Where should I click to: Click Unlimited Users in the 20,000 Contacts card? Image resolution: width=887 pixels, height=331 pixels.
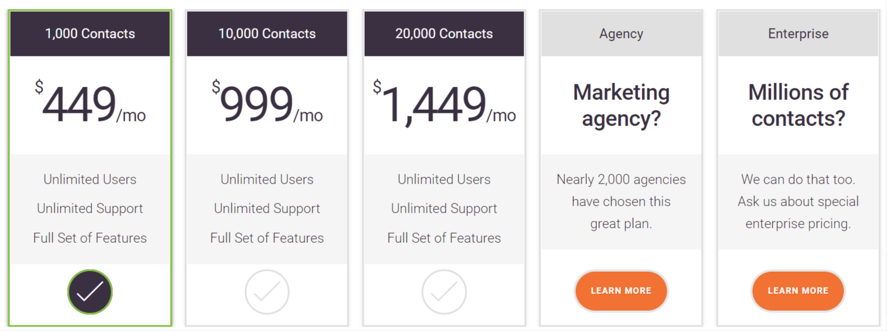(x=444, y=179)
